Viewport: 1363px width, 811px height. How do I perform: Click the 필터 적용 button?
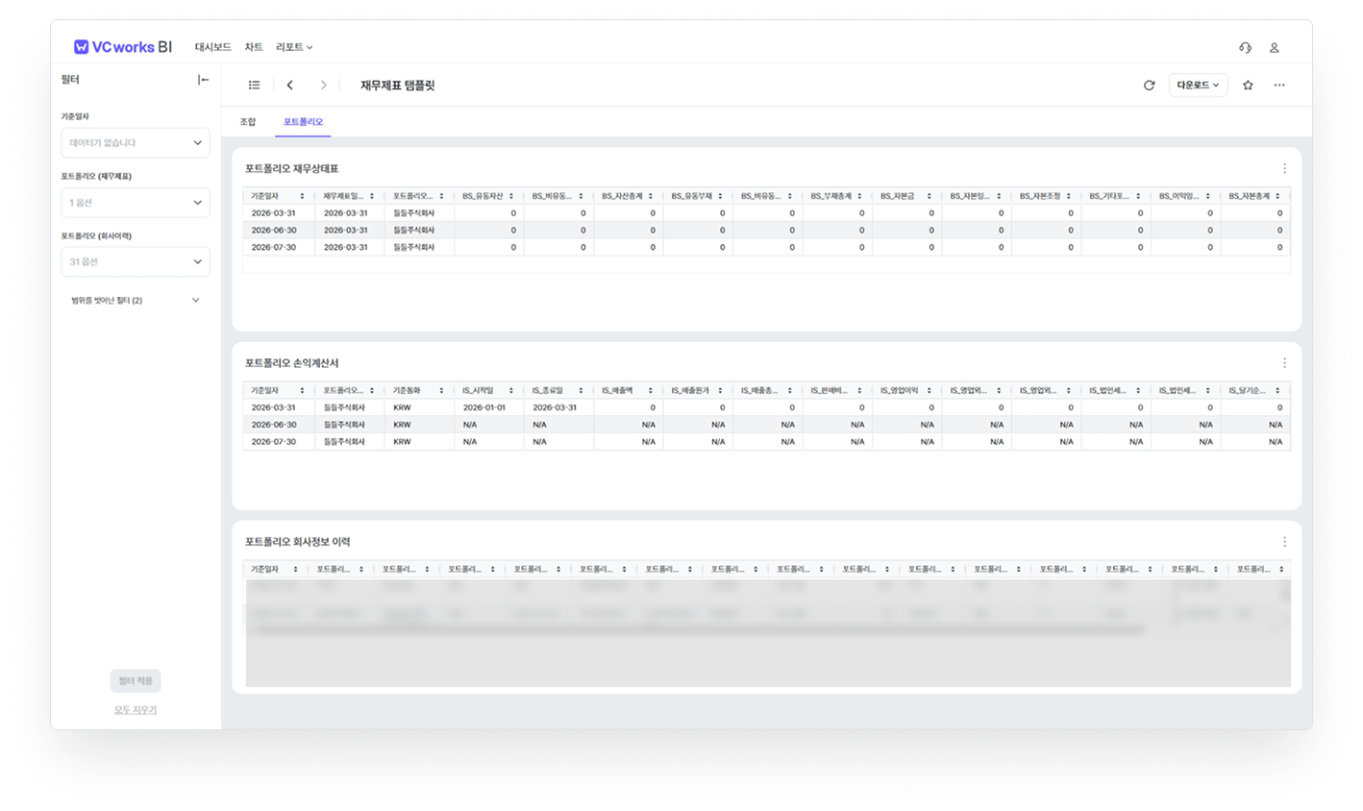pyautogui.click(x=136, y=680)
